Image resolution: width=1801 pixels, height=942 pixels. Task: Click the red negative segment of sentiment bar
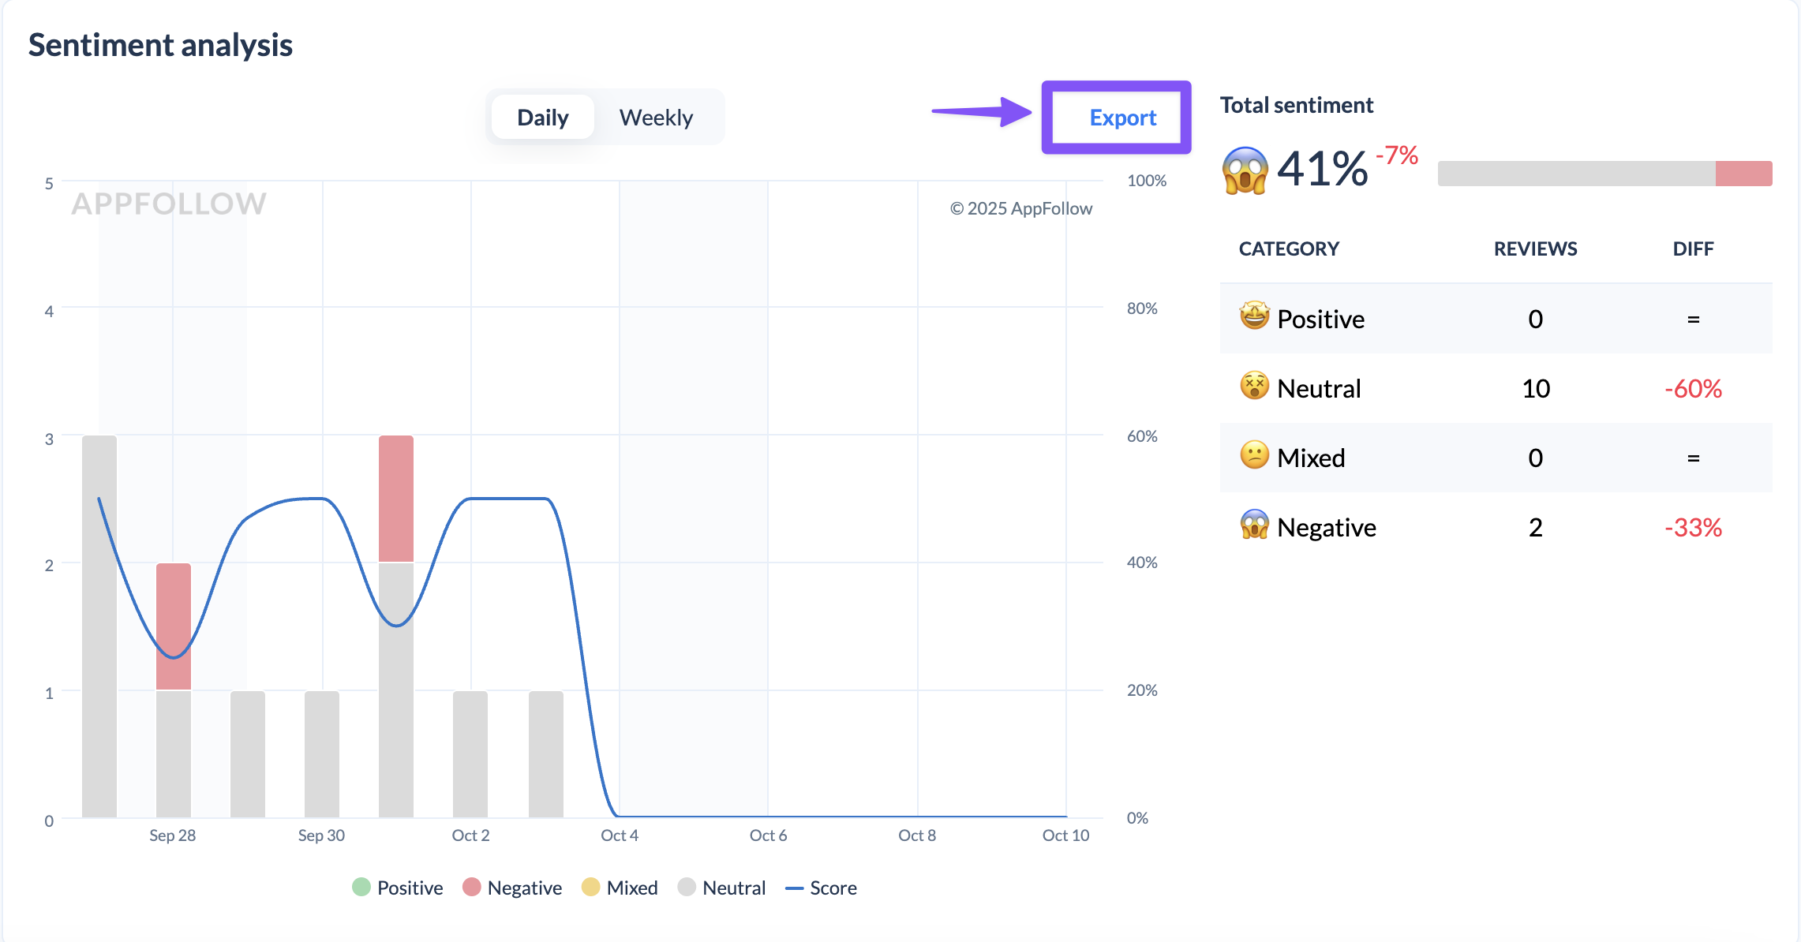(1743, 174)
